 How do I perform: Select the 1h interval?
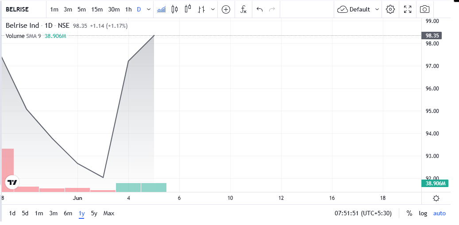[128, 9]
